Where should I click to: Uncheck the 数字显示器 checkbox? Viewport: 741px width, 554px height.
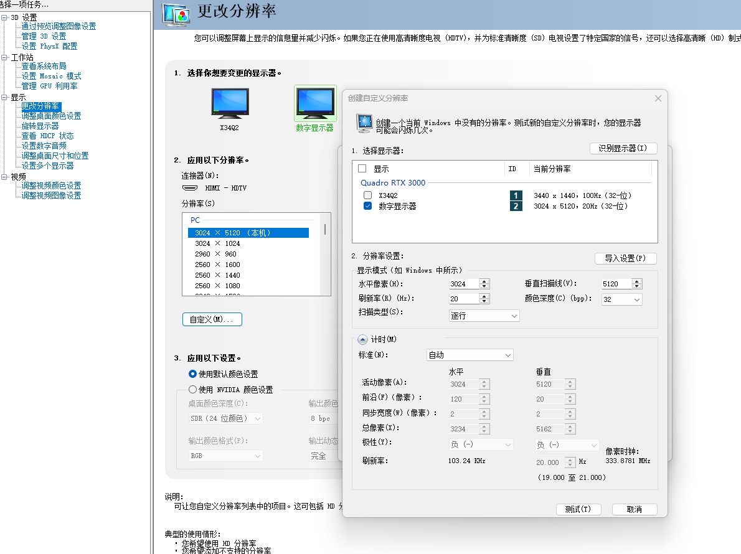[367, 206]
